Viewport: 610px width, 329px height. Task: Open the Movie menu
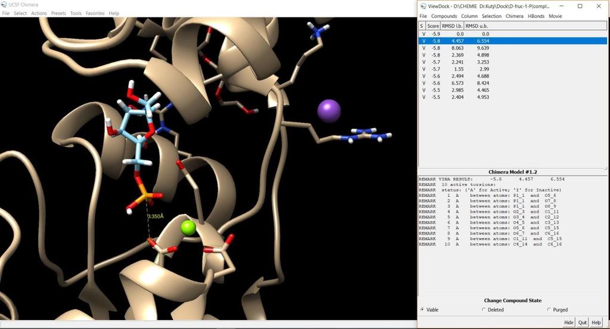(555, 16)
